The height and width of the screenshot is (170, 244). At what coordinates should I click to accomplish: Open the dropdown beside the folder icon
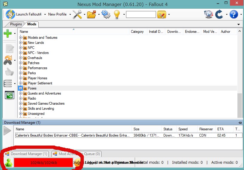click(99, 14)
